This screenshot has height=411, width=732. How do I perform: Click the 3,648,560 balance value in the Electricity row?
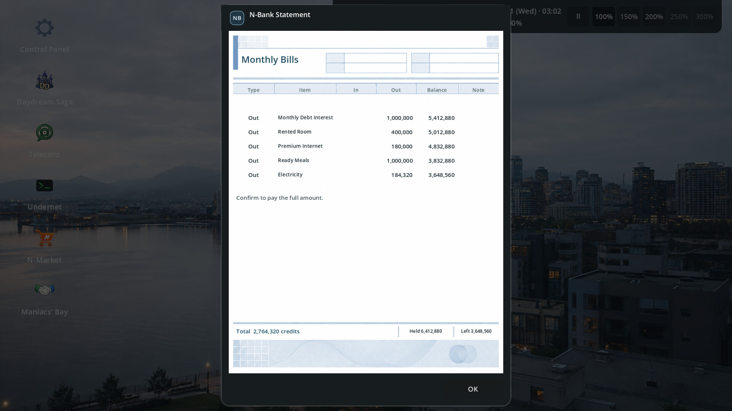pyautogui.click(x=441, y=175)
